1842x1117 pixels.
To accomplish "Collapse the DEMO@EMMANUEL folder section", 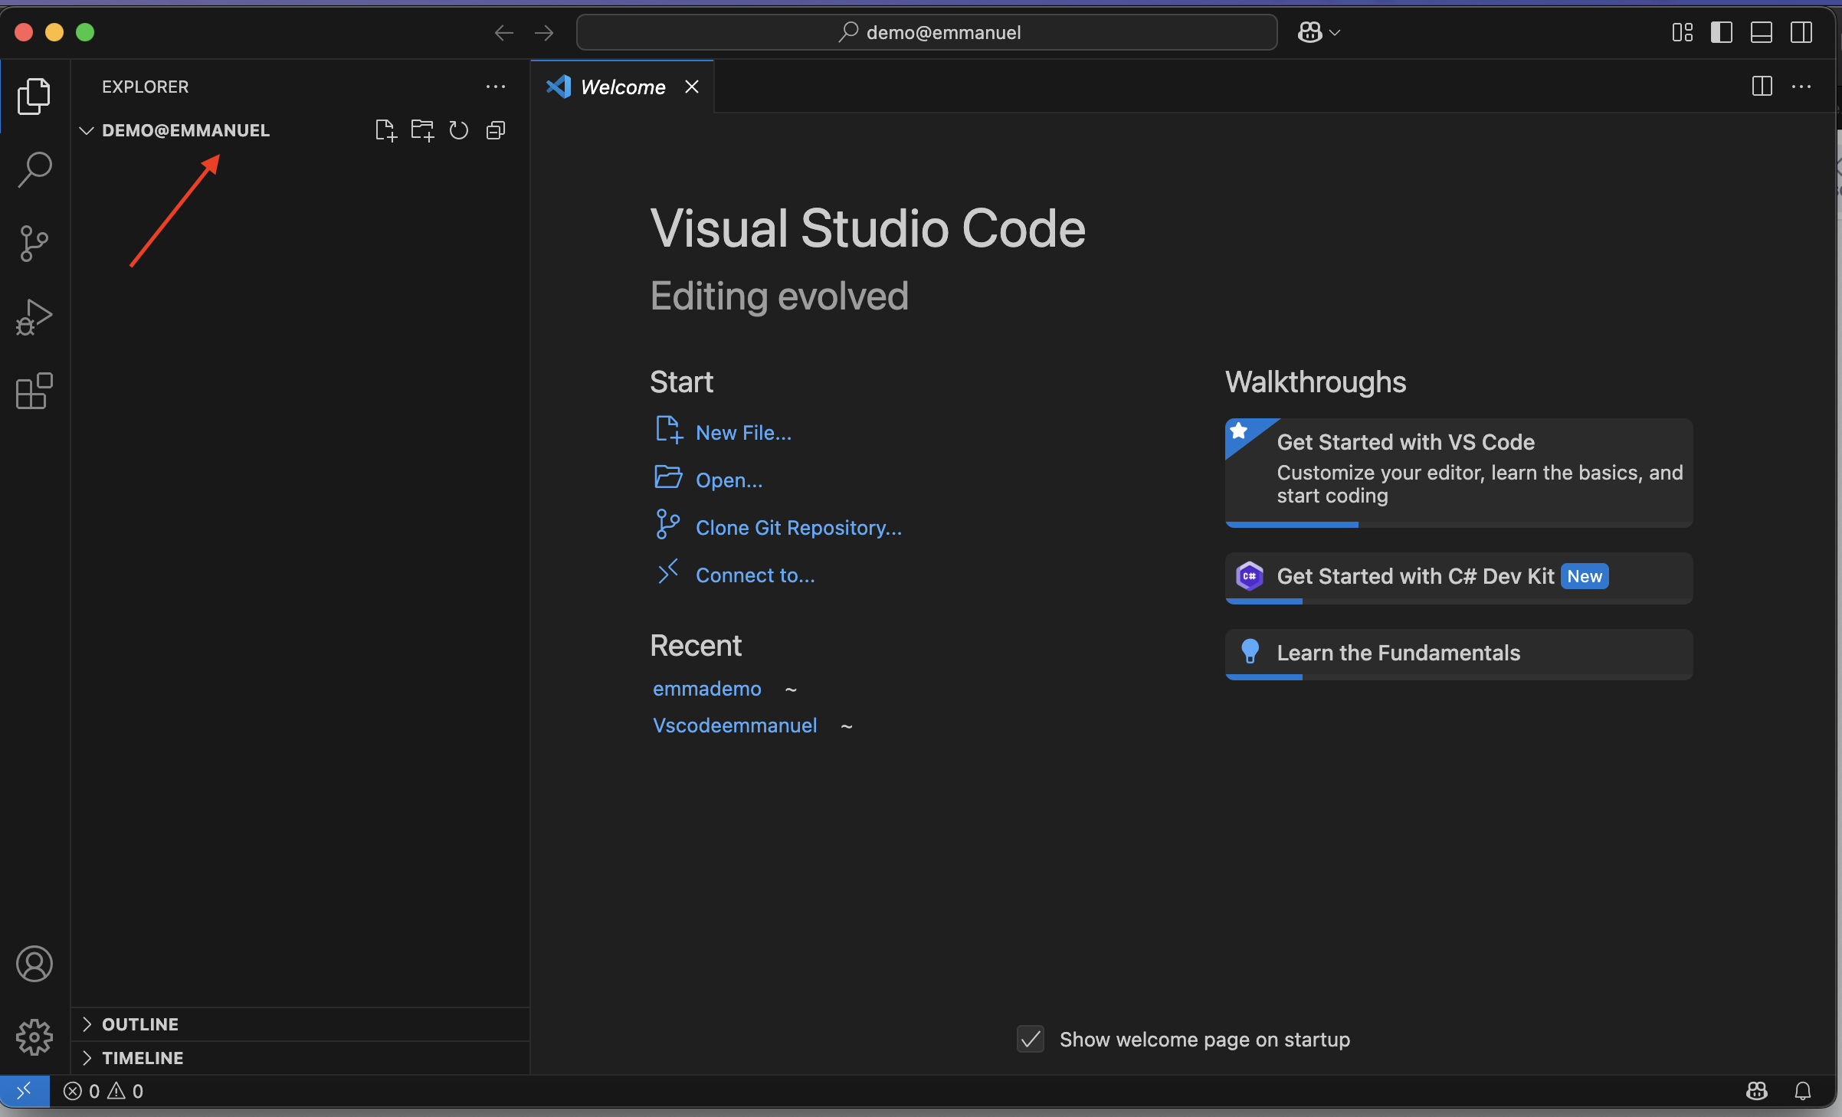I will tap(186, 130).
